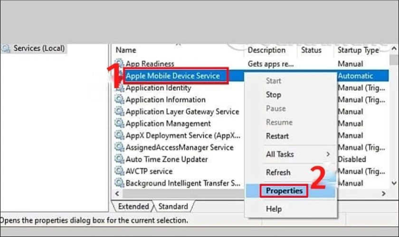Select the Application Management service
This screenshot has width=399, height=237.
pyautogui.click(x=168, y=123)
